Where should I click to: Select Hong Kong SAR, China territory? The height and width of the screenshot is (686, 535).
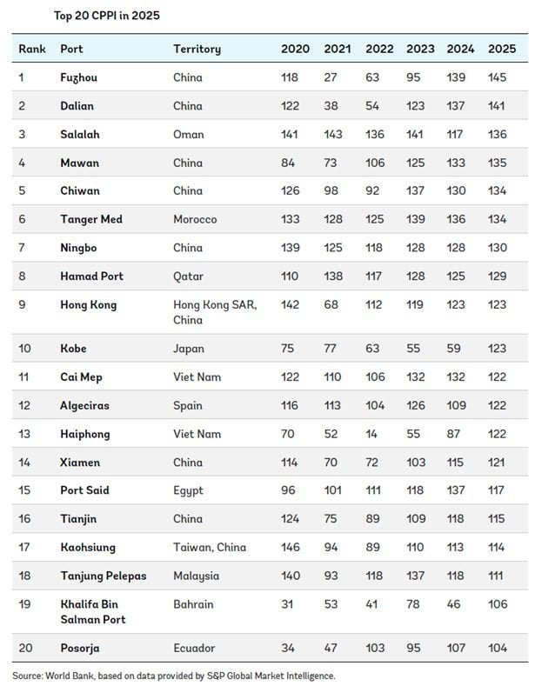[x=215, y=312]
